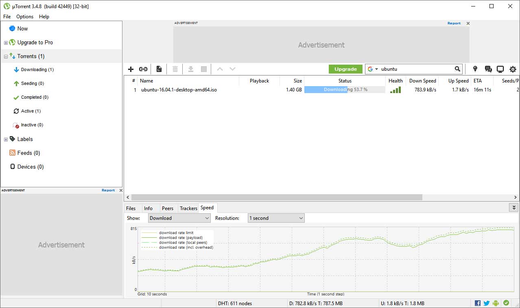Click DHT: 611 nodes in status bar

pos(235,303)
